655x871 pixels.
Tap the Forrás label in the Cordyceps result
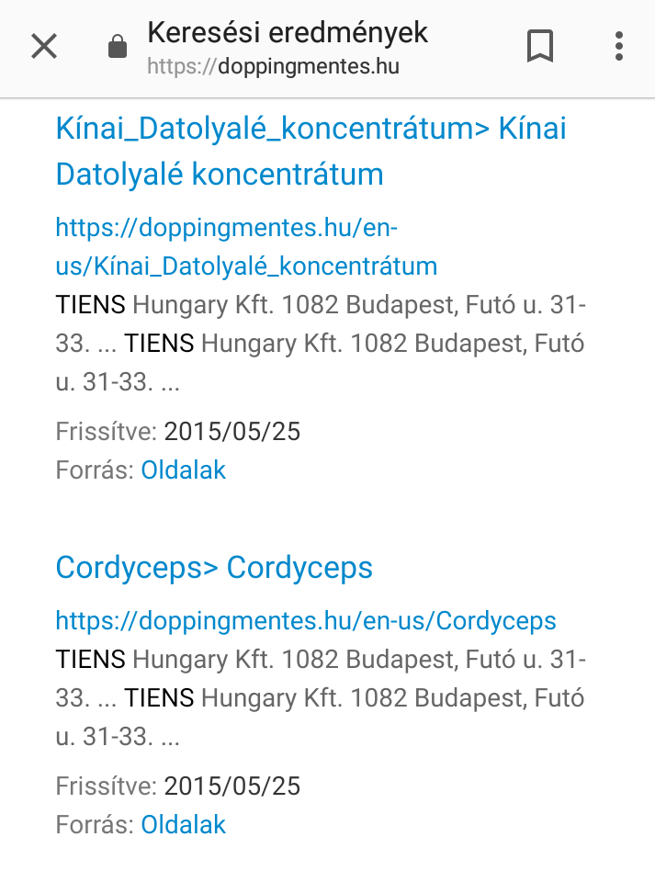pos(95,824)
